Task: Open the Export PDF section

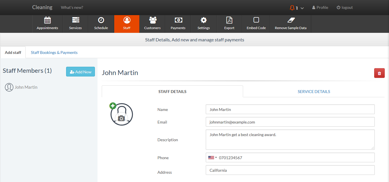Action: click(229, 24)
